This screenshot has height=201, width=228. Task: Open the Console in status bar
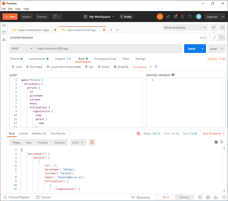44,197
